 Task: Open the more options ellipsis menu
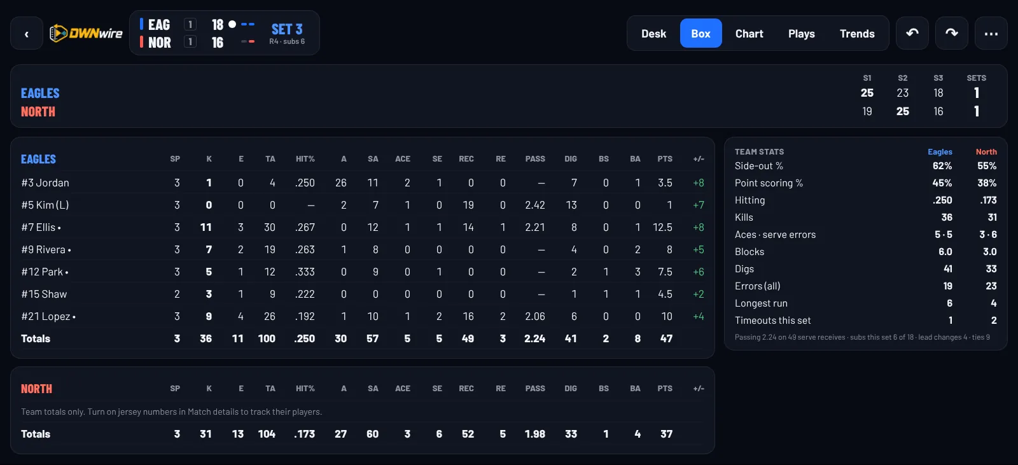(x=991, y=34)
